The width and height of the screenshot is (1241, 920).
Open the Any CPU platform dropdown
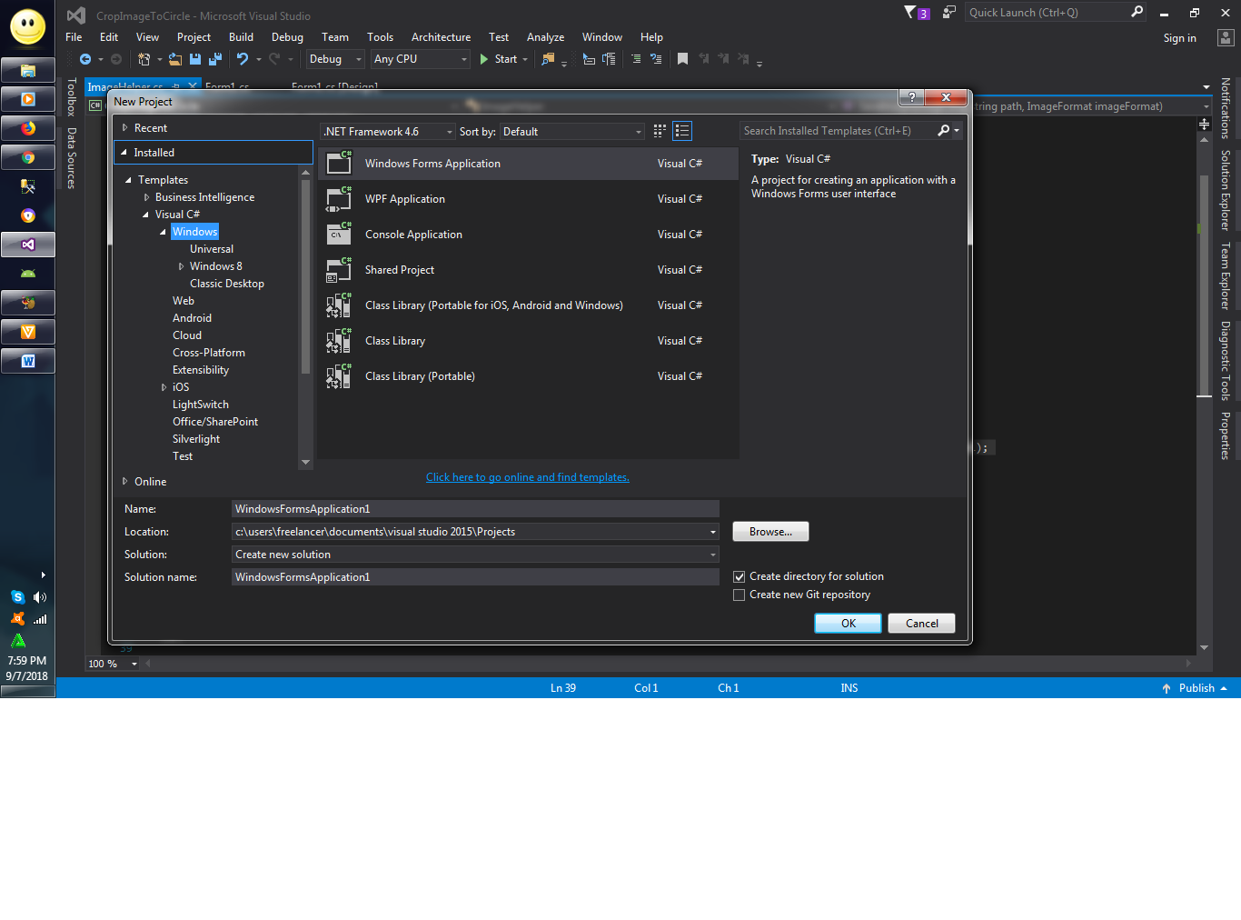click(421, 59)
